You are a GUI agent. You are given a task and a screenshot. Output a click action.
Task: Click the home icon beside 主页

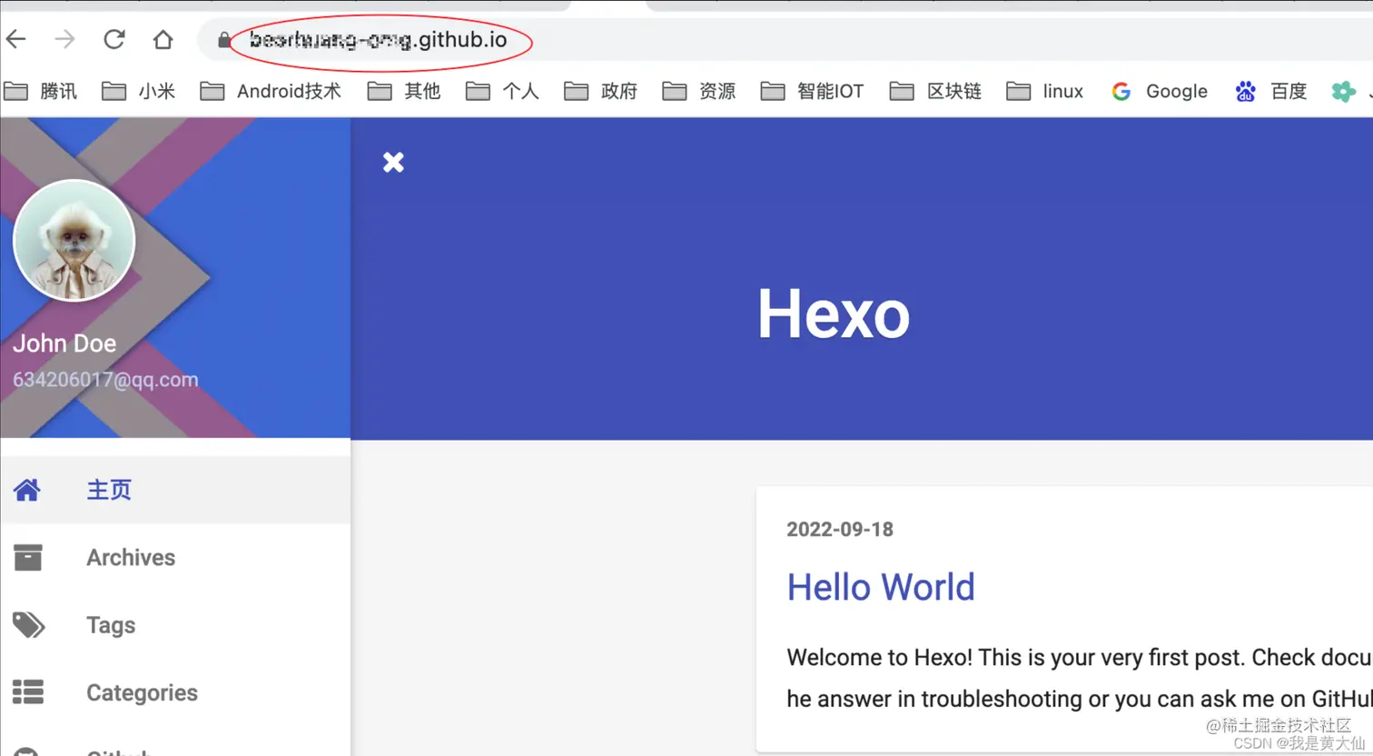point(27,490)
